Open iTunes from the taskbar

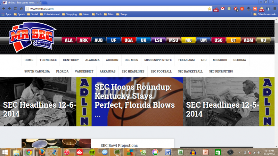pos(67,152)
